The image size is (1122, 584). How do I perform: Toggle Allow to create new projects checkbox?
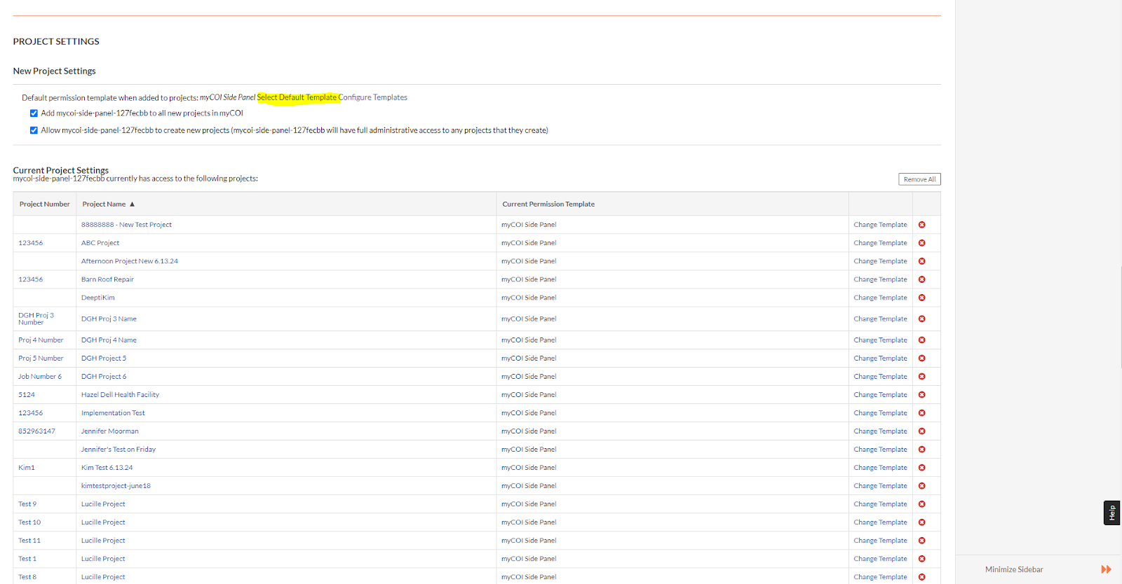[34, 130]
